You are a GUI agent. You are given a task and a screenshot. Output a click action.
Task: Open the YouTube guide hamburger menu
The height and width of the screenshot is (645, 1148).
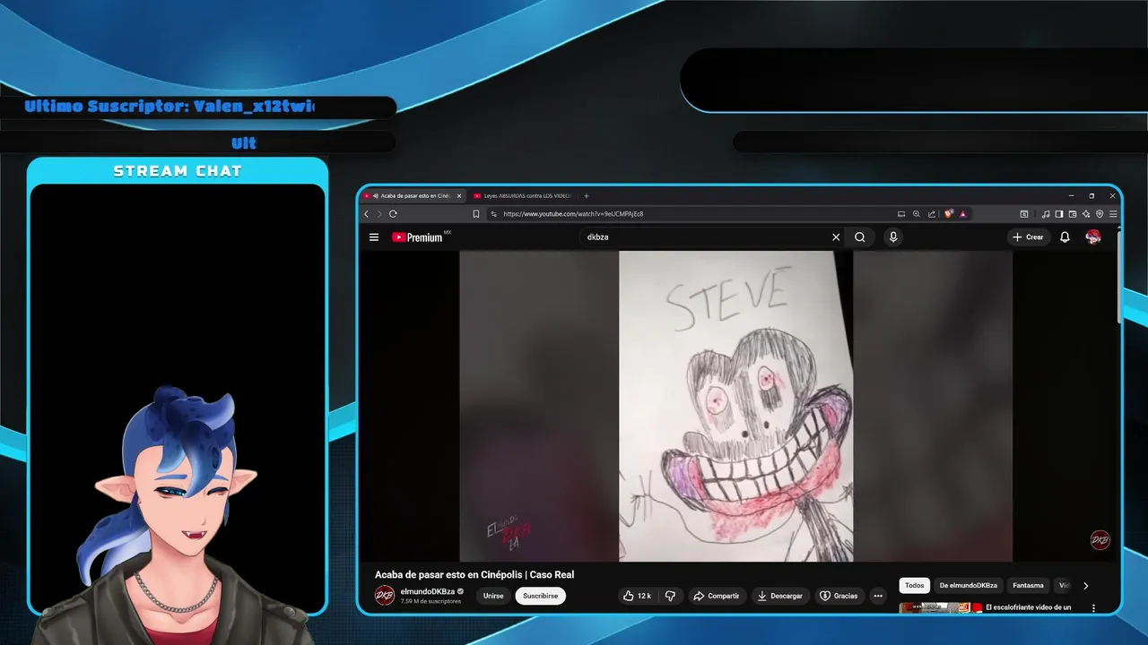tap(374, 237)
